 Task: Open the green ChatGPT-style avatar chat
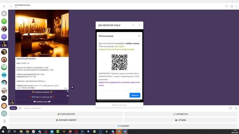(4, 114)
